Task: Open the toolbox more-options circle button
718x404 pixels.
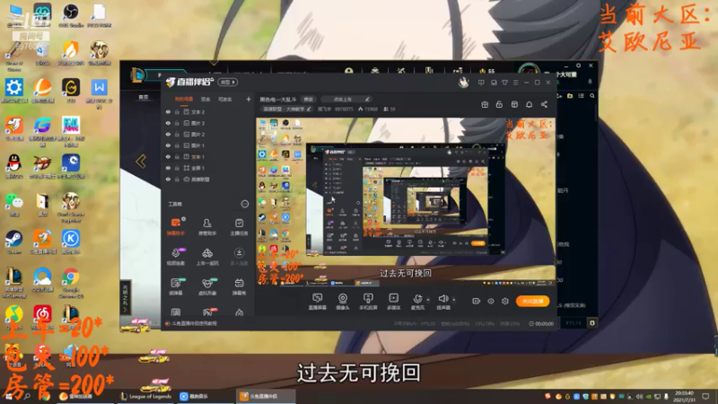Action: pos(244,204)
